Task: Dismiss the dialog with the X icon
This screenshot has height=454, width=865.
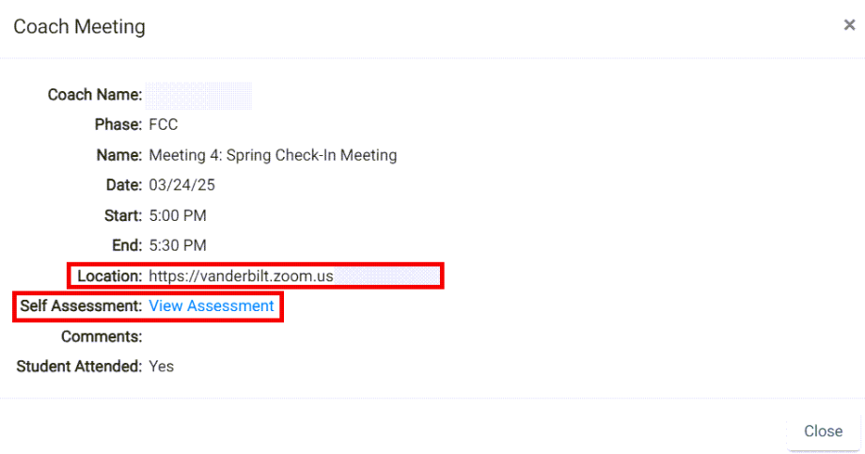Action: tap(849, 24)
